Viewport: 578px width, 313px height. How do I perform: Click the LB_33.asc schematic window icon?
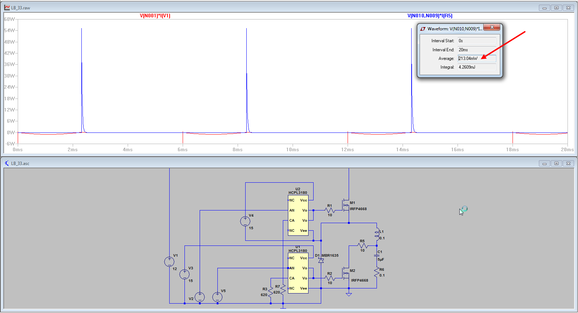[x=7, y=163]
